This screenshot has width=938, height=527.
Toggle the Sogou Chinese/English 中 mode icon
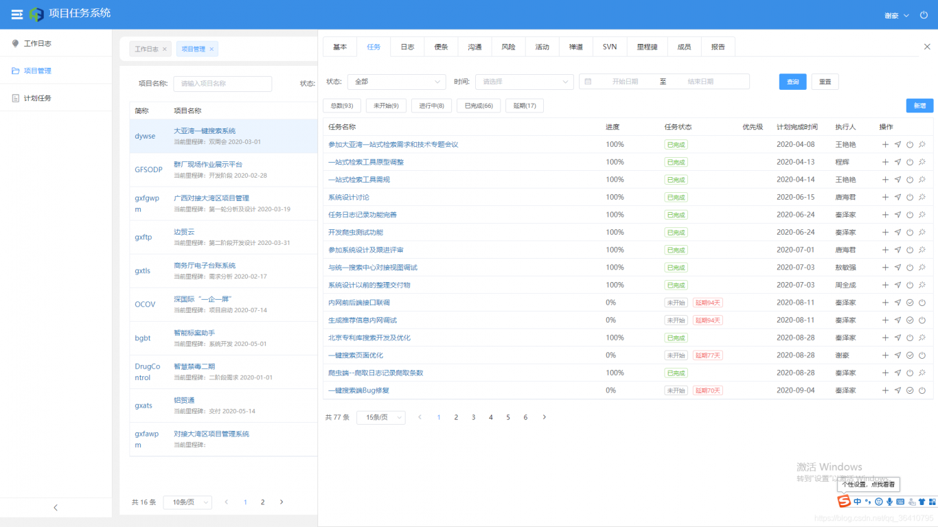point(858,502)
